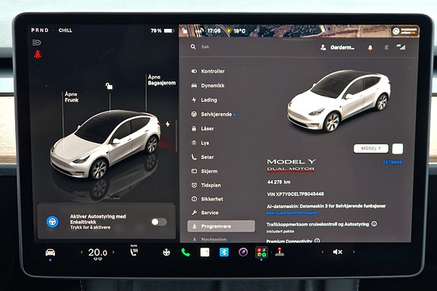Open the joystick Arcade app
Screen dimensions: 437x291
pos(280,252)
